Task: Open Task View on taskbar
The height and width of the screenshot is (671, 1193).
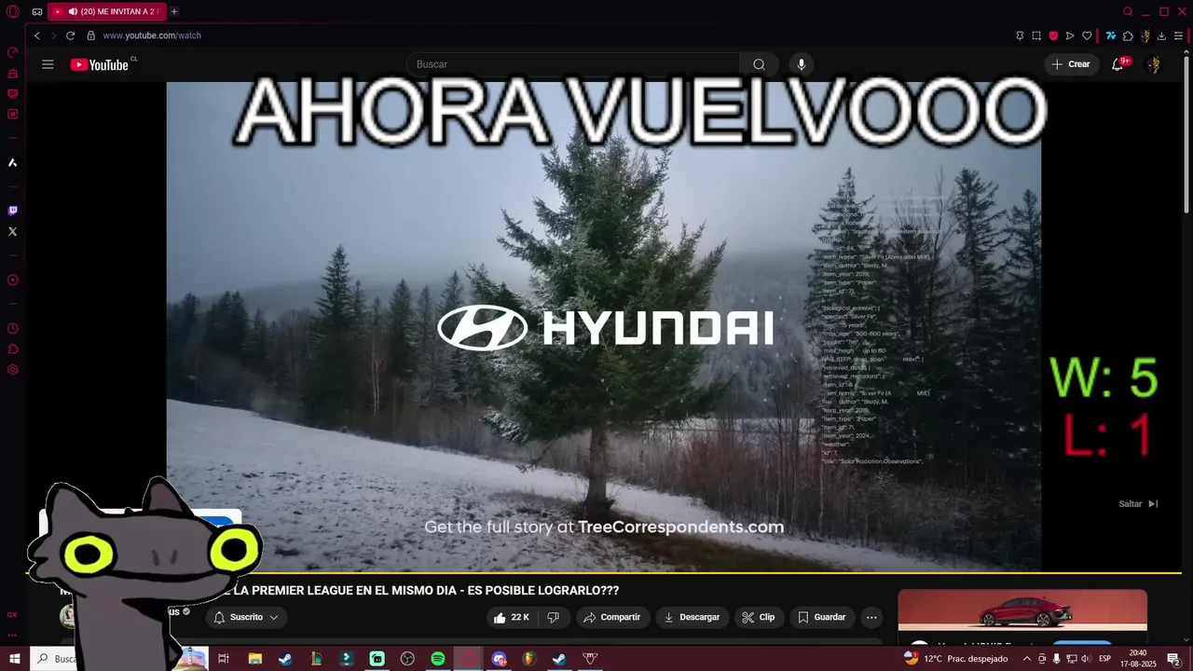Action: [224, 659]
